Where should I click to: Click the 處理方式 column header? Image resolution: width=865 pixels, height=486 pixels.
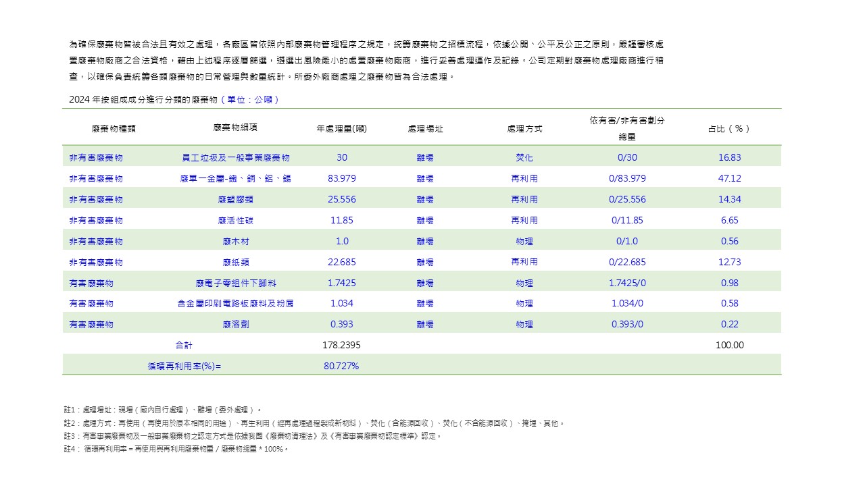click(x=524, y=128)
